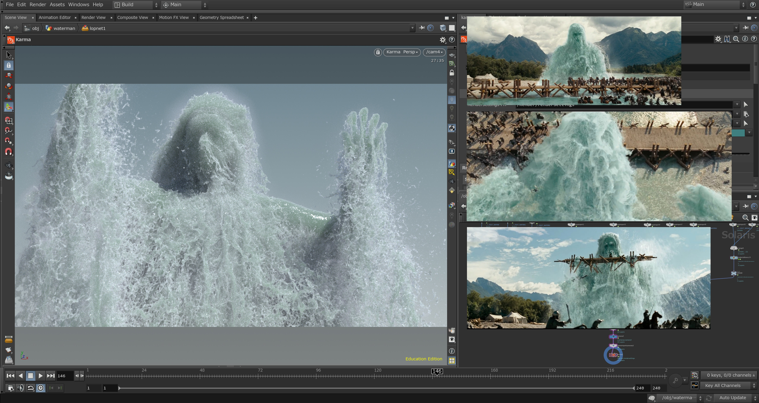Toggle audio speaker icon on playbar
Screen dimensions: 759x403
click(x=20, y=388)
